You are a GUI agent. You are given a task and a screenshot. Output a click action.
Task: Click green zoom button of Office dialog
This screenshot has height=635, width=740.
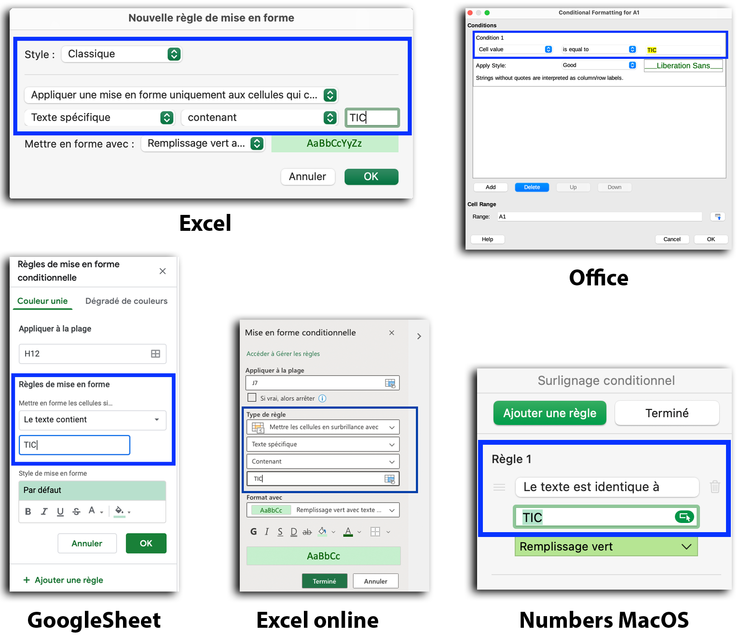[487, 13]
